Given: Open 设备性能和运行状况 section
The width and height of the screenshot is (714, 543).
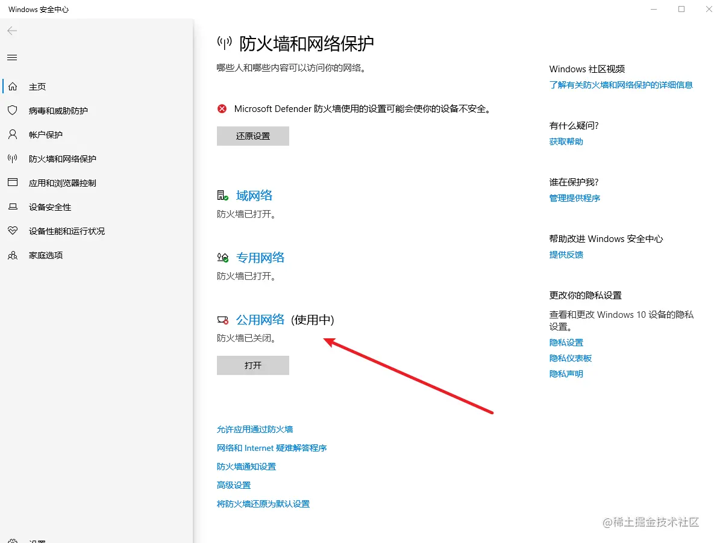Looking at the screenshot, I should click(x=67, y=231).
